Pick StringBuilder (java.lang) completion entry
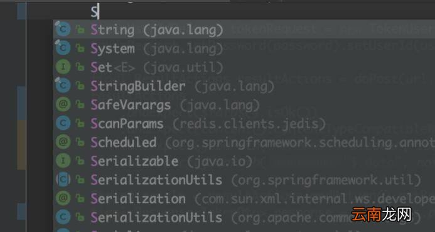Viewport: 435px width, 232px height. (x=244, y=86)
